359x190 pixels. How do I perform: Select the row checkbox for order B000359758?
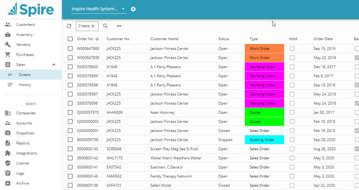70,140
